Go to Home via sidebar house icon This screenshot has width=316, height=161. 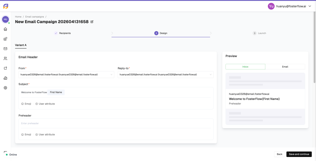click(x=6, y=29)
